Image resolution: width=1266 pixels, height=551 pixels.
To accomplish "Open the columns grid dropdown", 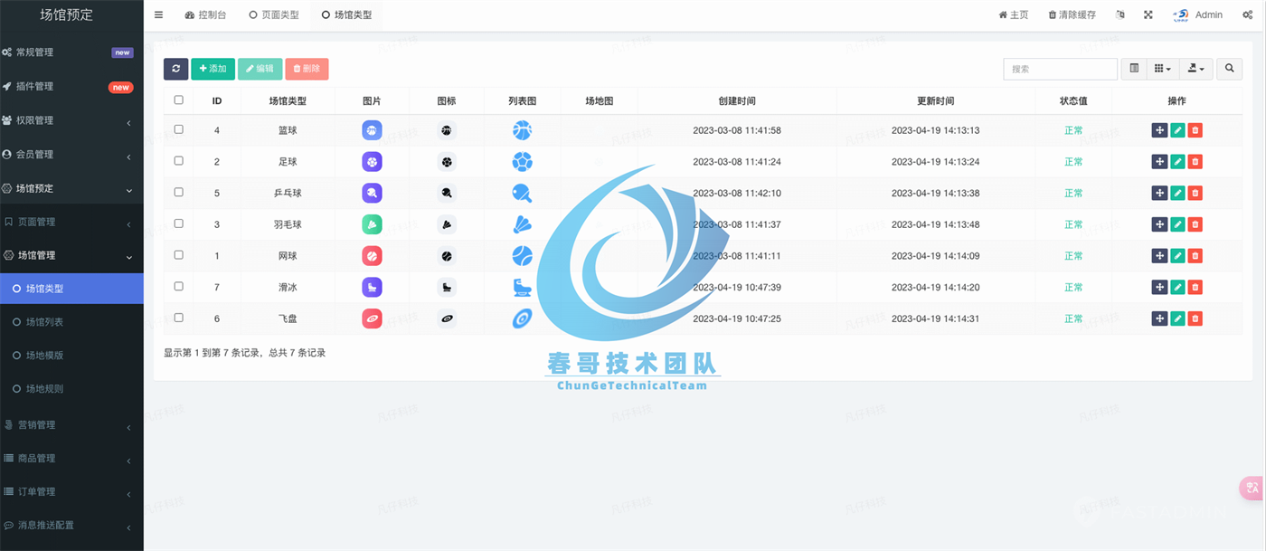I will [x=1163, y=69].
